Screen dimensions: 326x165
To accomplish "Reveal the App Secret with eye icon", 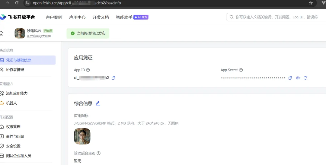I will 298,78.
